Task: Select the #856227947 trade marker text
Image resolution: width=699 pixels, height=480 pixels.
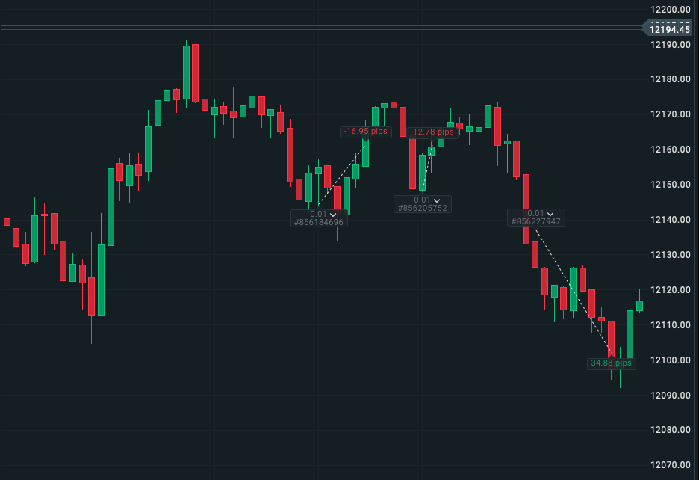Action: click(x=536, y=221)
